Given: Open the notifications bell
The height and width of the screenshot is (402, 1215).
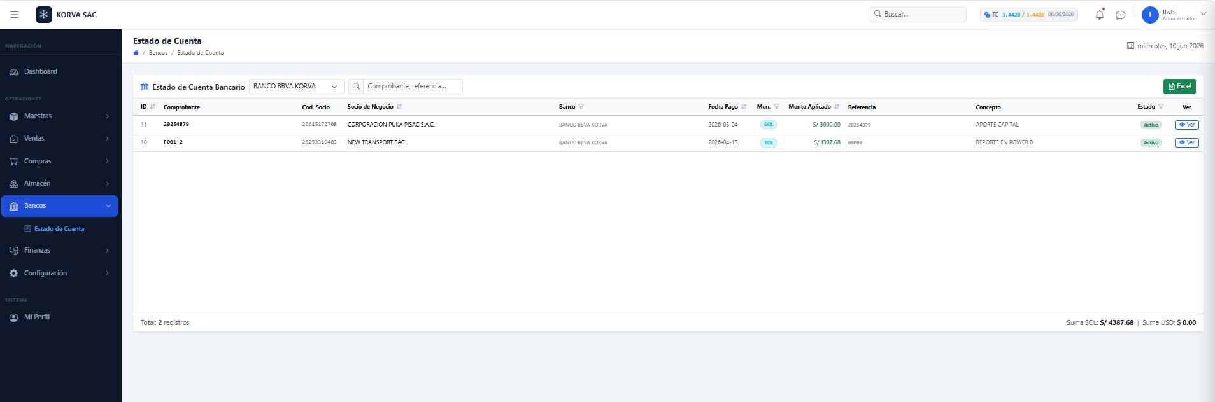Looking at the screenshot, I should pyautogui.click(x=1100, y=15).
